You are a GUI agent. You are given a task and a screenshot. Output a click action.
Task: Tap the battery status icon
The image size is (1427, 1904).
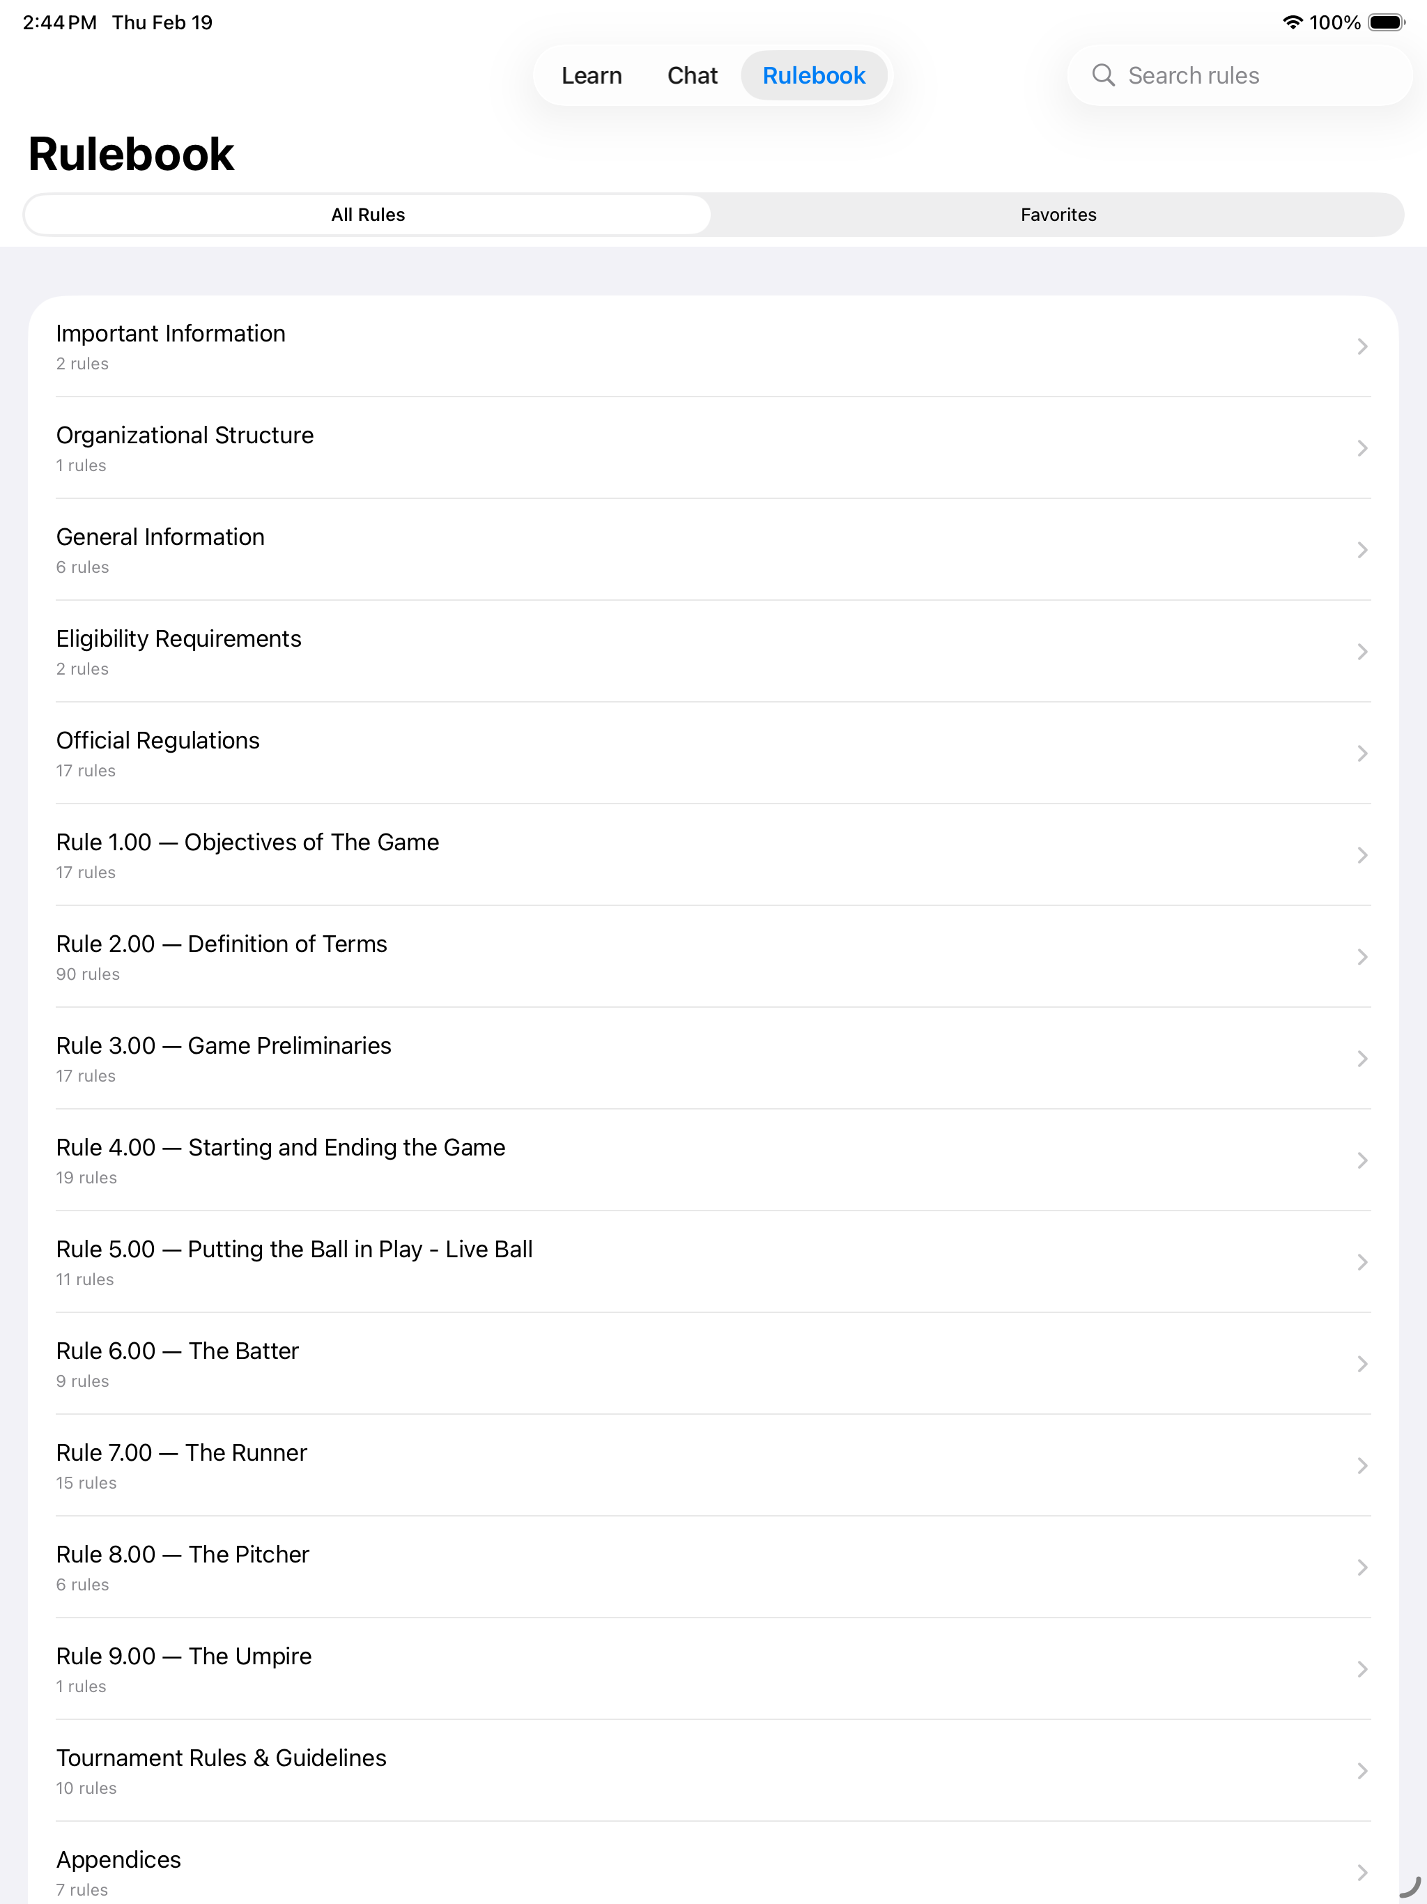click(1386, 22)
